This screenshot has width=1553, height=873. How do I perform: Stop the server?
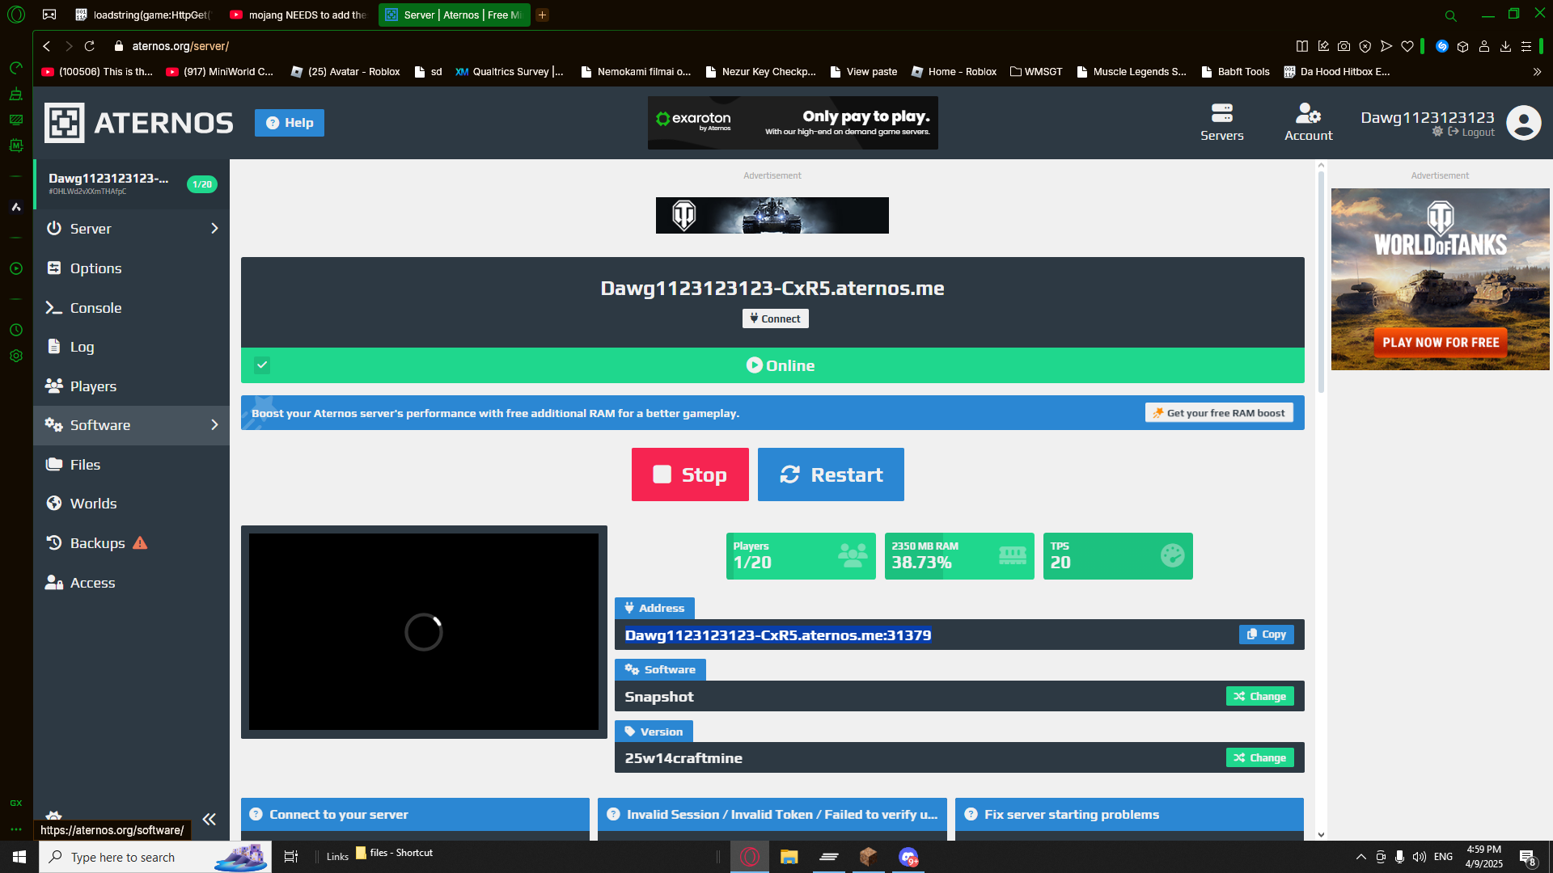(690, 474)
